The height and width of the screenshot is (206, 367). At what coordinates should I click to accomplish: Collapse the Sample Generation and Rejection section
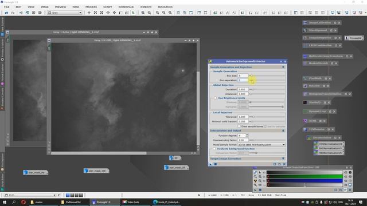[x=283, y=67]
